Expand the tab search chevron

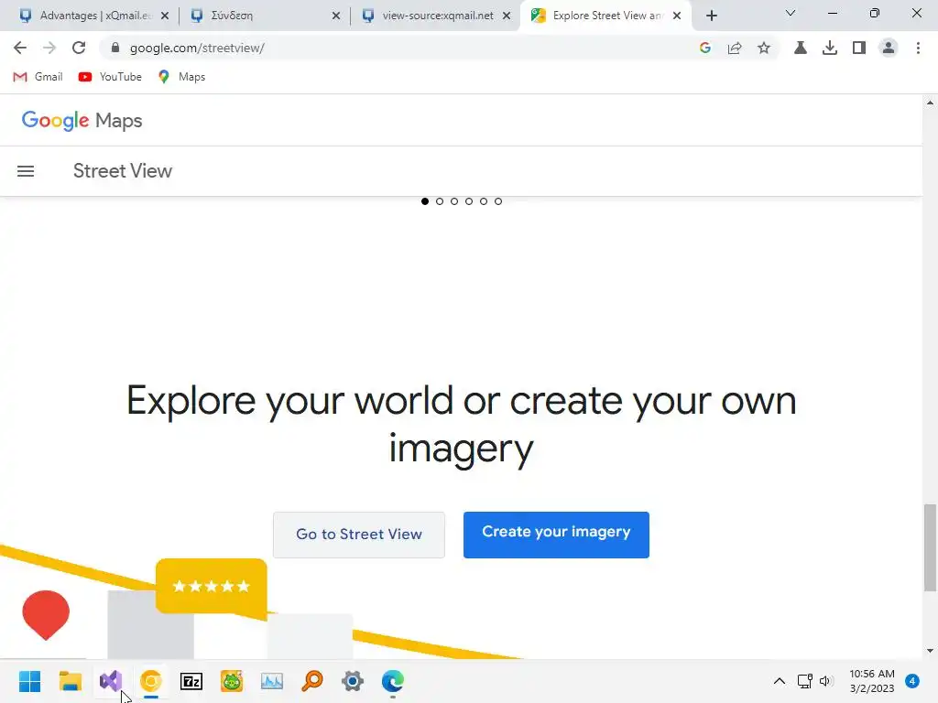tap(791, 13)
